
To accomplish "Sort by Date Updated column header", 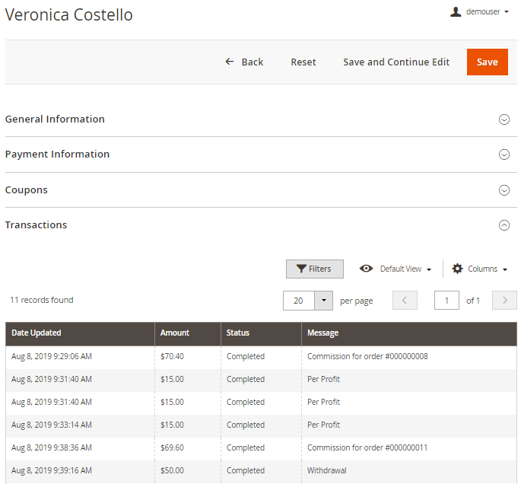I will click(37, 333).
